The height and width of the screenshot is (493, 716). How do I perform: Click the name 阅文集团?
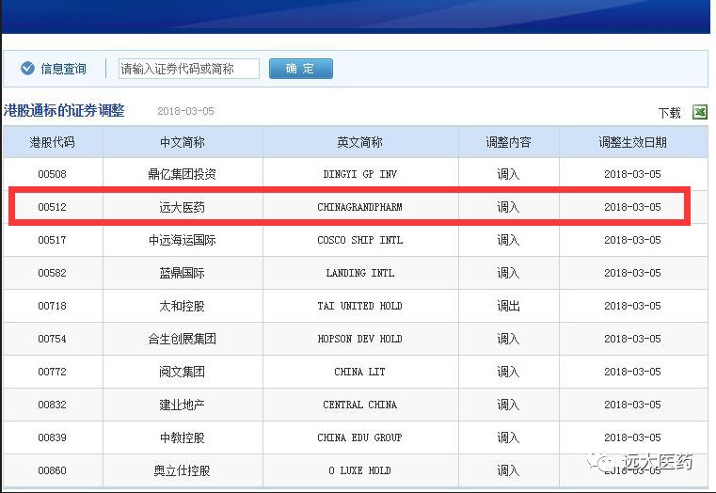pos(183,372)
